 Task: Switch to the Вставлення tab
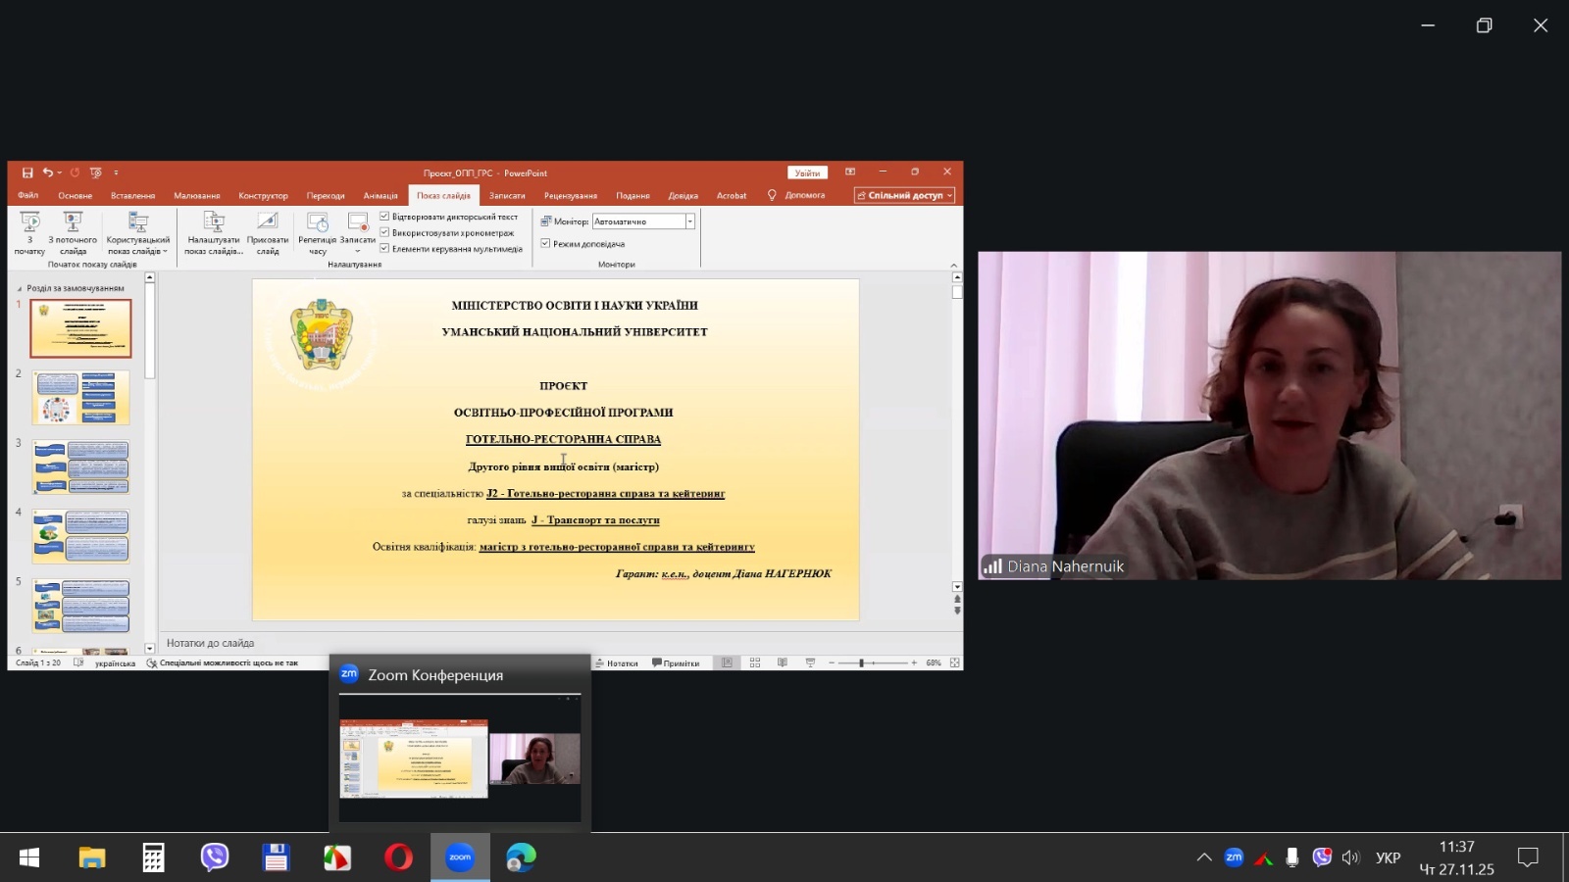pyautogui.click(x=132, y=196)
